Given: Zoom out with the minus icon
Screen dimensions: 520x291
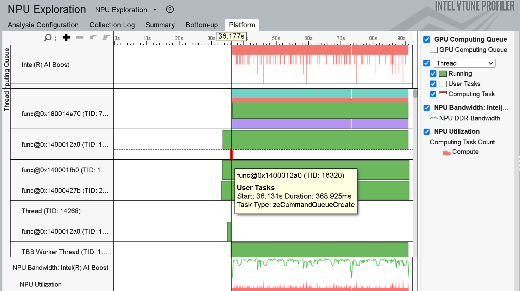Looking at the screenshot, I should (x=80, y=38).
